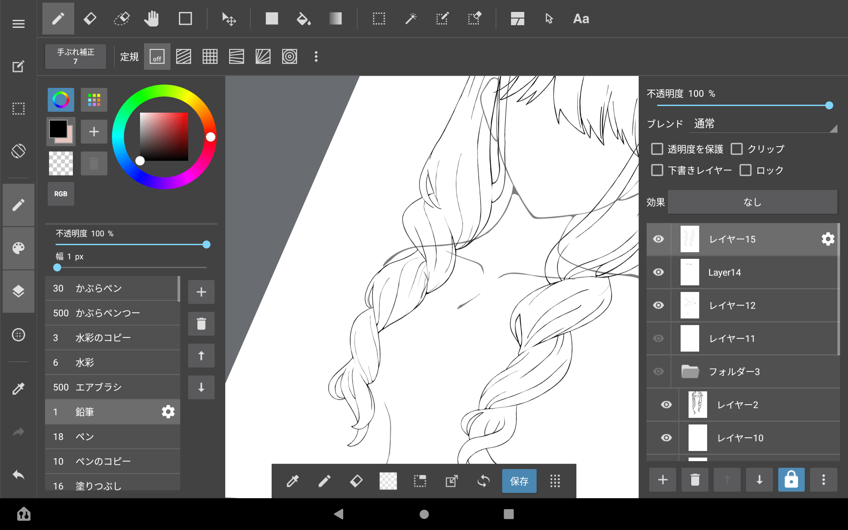Select the Bucket fill tool

[303, 19]
